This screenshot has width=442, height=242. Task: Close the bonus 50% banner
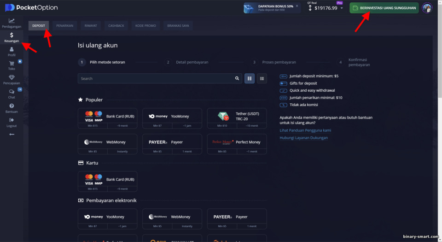point(297,6)
